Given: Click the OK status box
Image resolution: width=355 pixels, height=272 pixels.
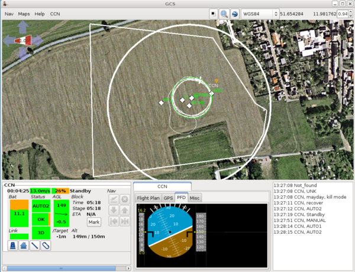Looking at the screenshot, I should (41, 219).
